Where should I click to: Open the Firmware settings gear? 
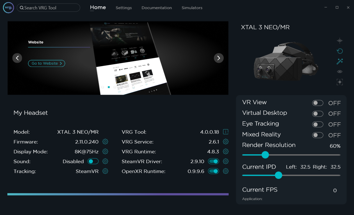click(x=105, y=142)
